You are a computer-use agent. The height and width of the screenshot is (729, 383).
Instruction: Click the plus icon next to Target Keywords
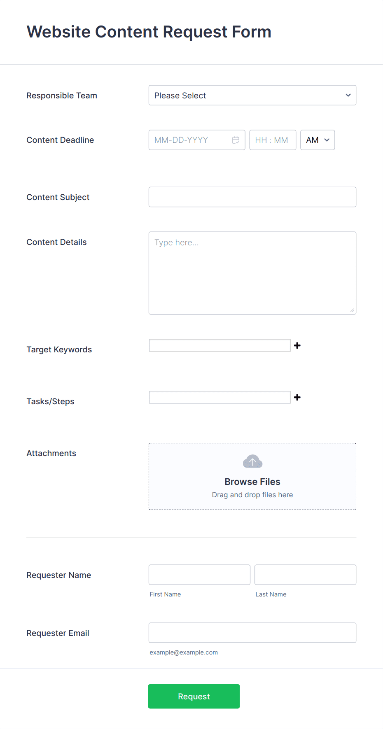(x=297, y=345)
